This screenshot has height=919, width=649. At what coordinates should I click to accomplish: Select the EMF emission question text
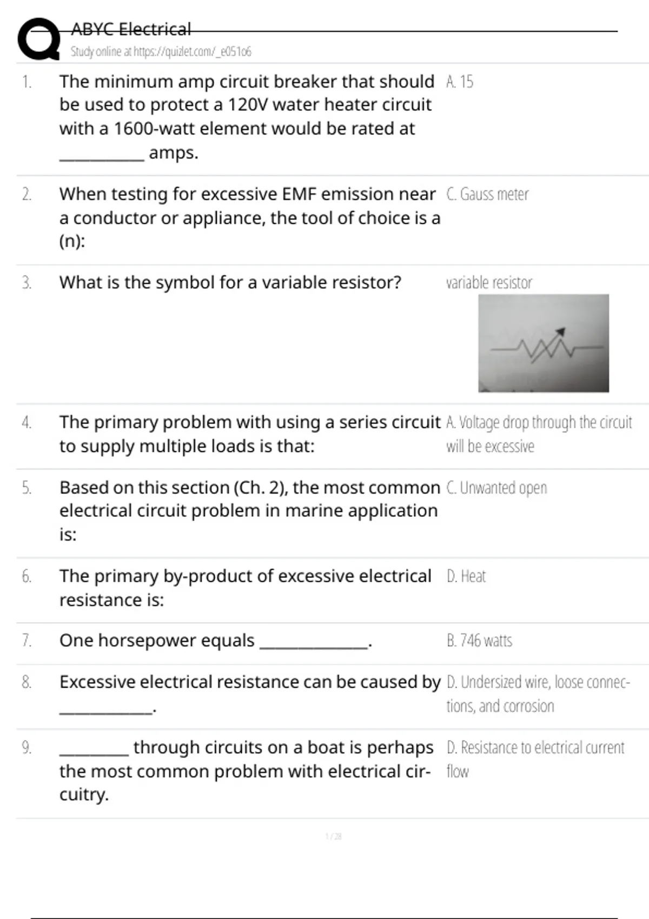(249, 217)
